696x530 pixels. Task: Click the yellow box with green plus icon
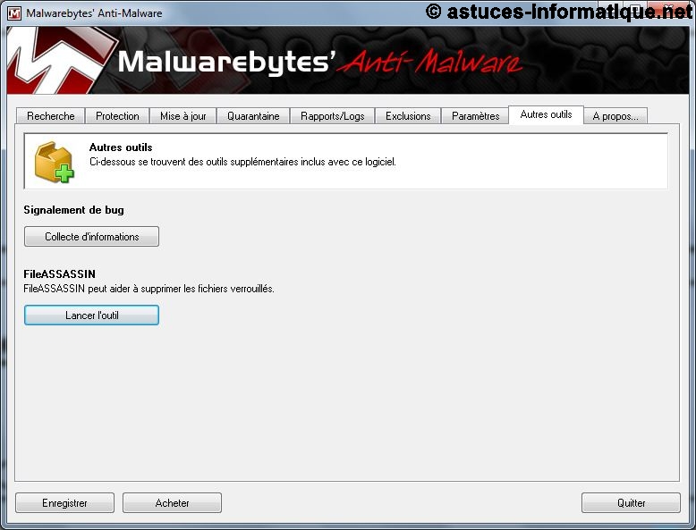tap(54, 163)
